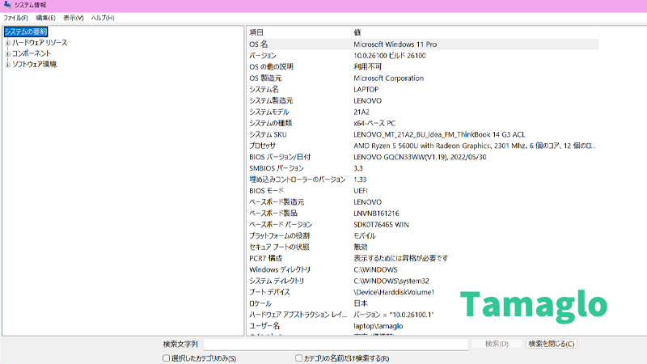Open the ヘルプ(H) menu
The image size is (647, 364).
(103, 18)
